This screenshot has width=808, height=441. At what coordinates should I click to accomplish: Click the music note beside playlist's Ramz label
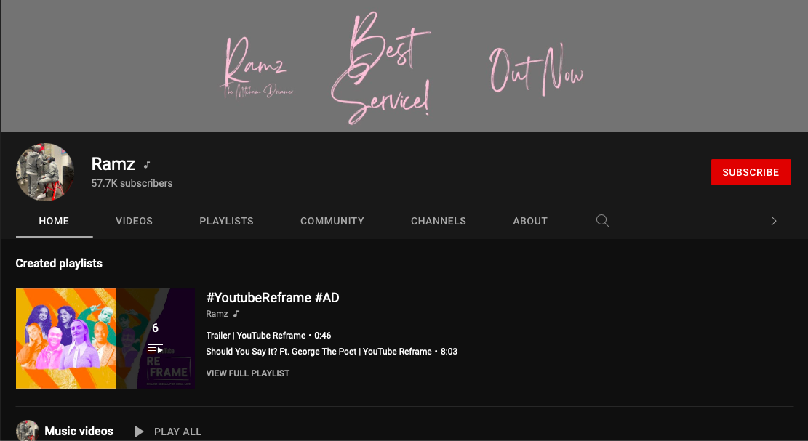coord(236,314)
